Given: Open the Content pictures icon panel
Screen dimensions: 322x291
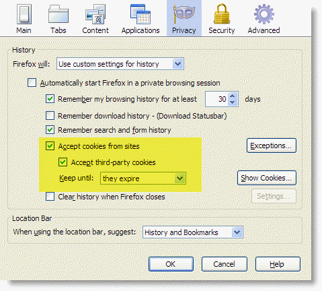Looking at the screenshot, I should [95, 14].
